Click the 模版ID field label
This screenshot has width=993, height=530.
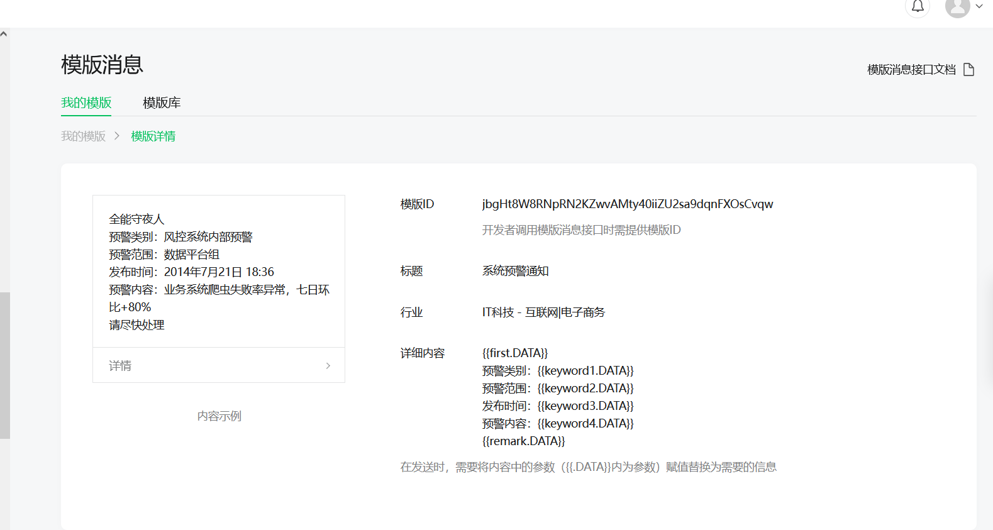418,204
